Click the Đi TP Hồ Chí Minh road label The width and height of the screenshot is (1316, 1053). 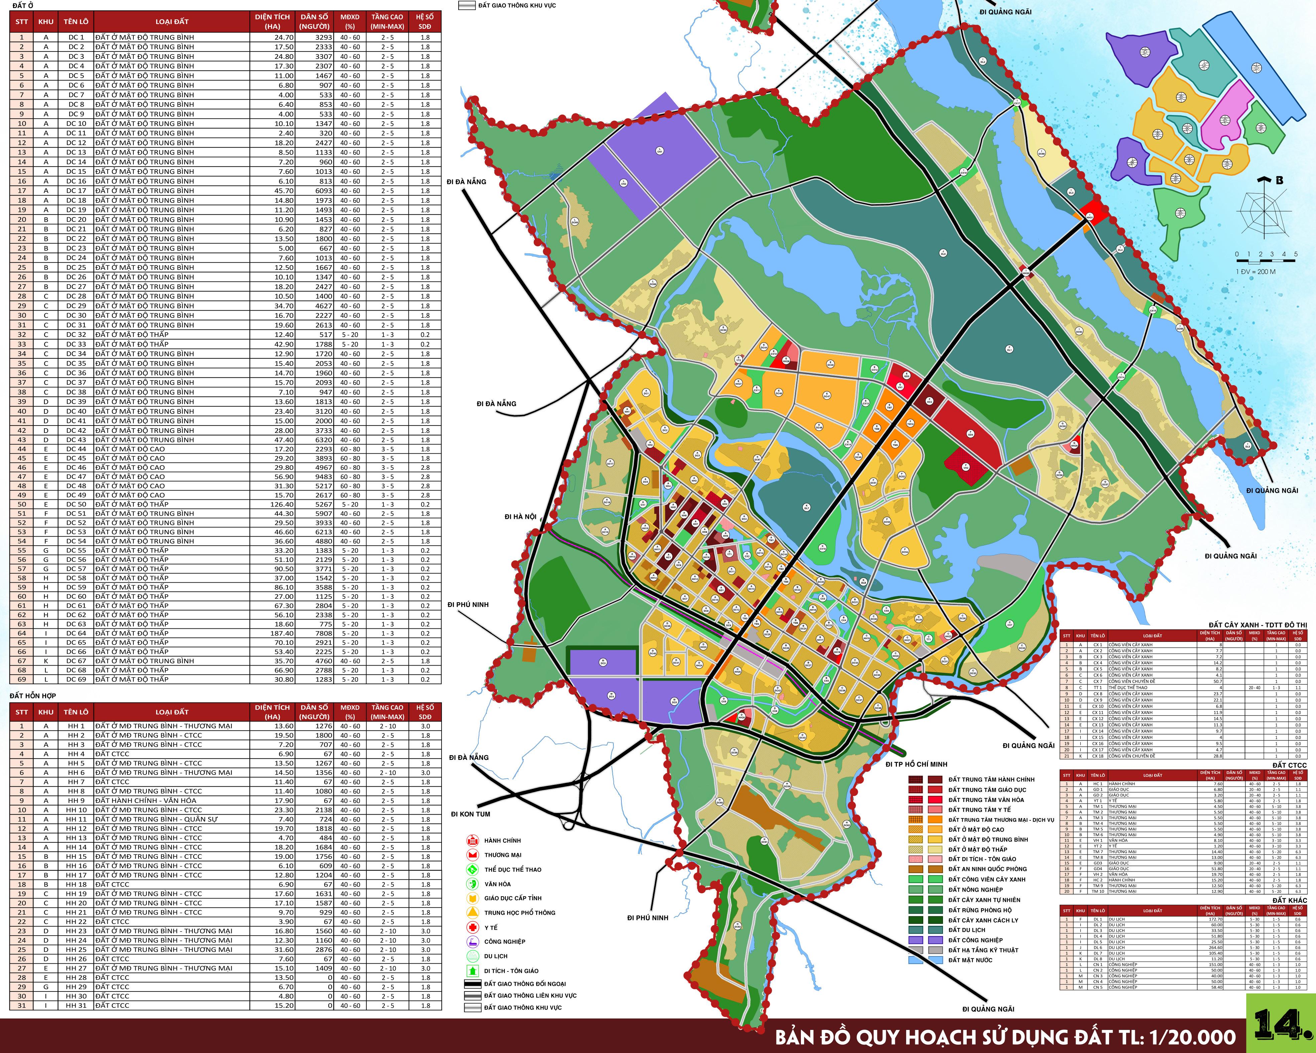[x=916, y=764]
